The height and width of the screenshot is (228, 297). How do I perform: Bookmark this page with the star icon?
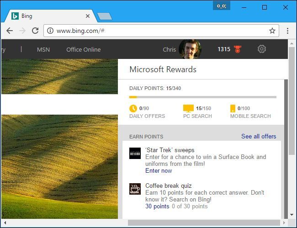point(272,31)
